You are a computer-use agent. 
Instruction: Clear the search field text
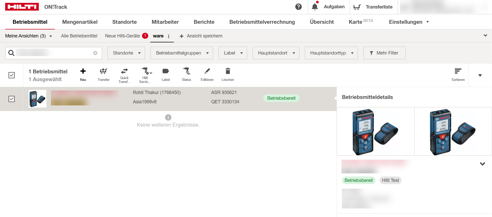pos(95,53)
